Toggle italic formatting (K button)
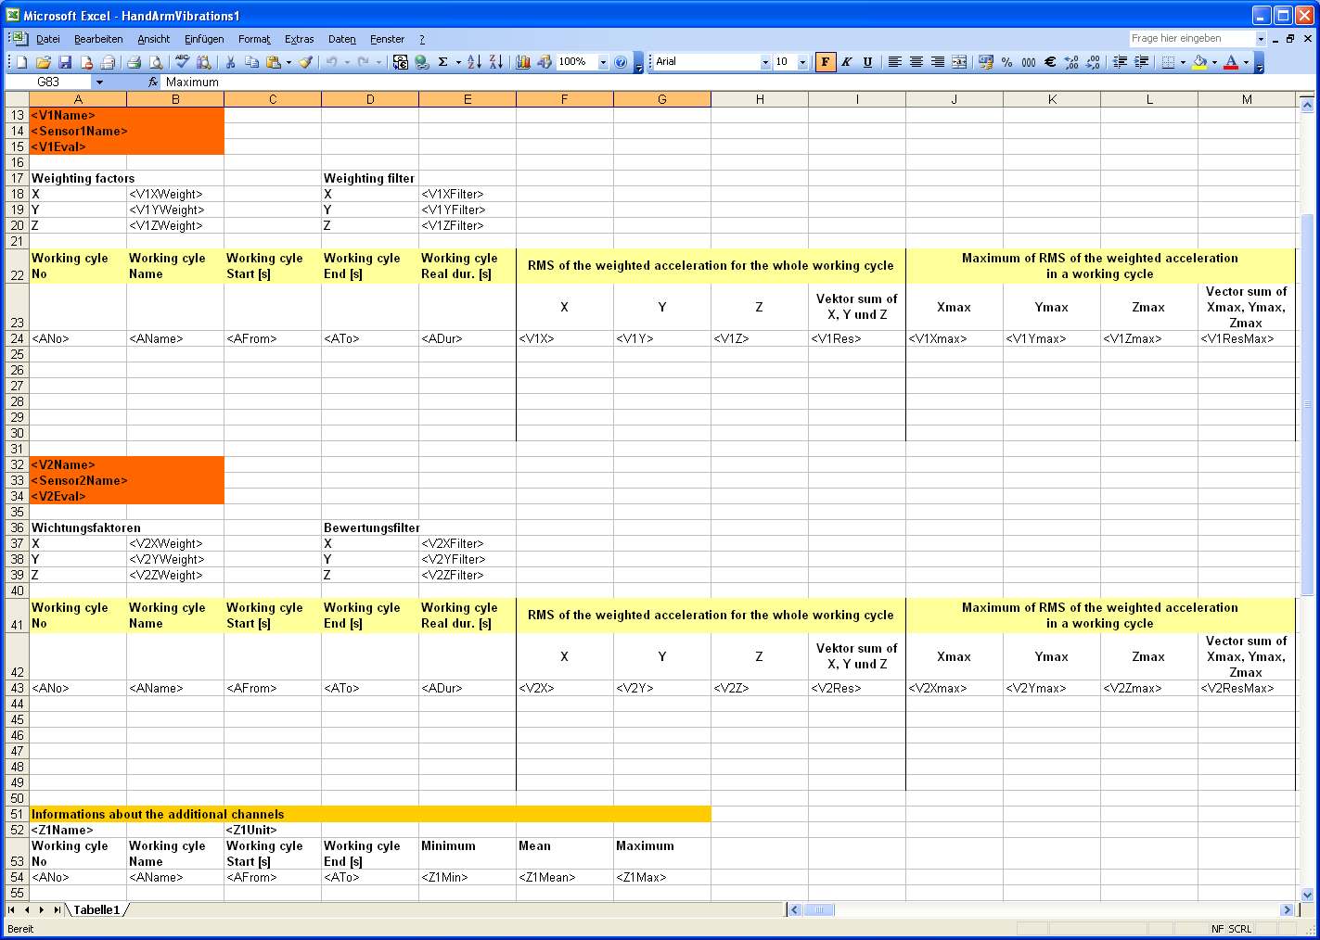The image size is (1320, 940). coord(846,62)
